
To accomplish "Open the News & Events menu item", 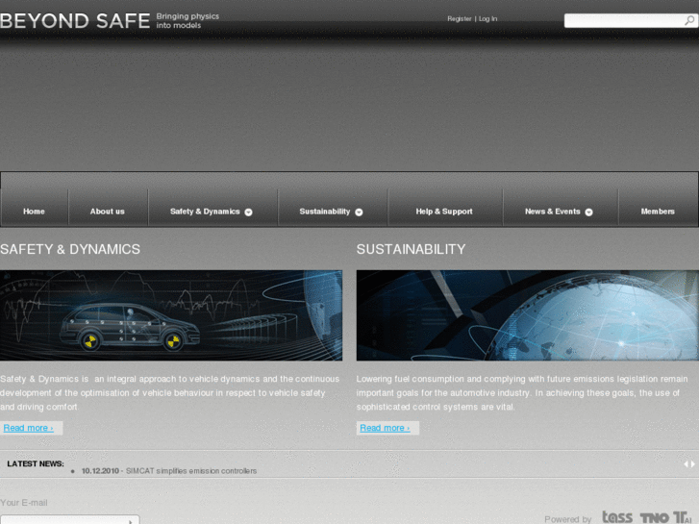I will (x=553, y=212).
